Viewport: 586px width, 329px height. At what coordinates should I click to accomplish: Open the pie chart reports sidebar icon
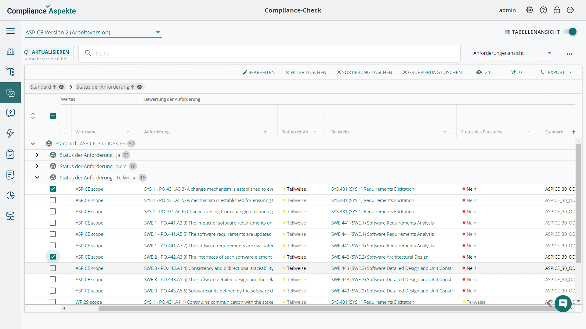[x=10, y=195]
